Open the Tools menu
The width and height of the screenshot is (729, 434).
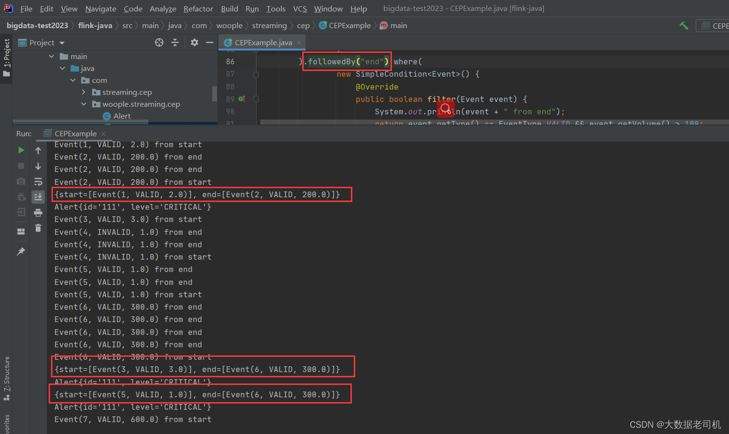click(x=276, y=9)
